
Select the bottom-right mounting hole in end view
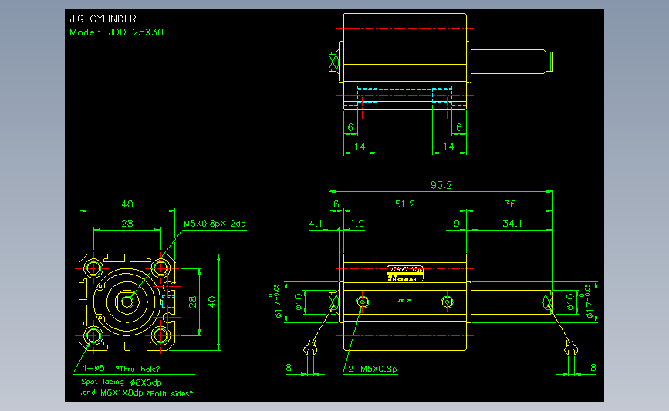coord(160,336)
